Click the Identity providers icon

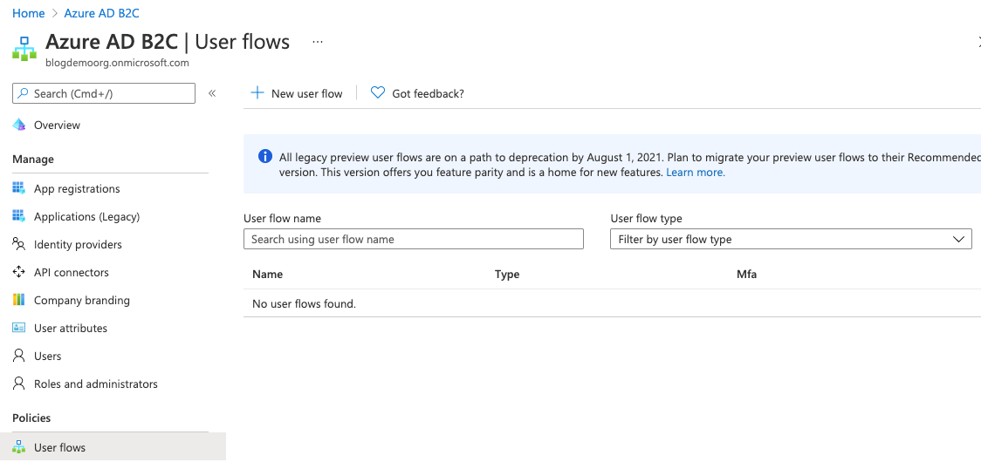pos(19,244)
